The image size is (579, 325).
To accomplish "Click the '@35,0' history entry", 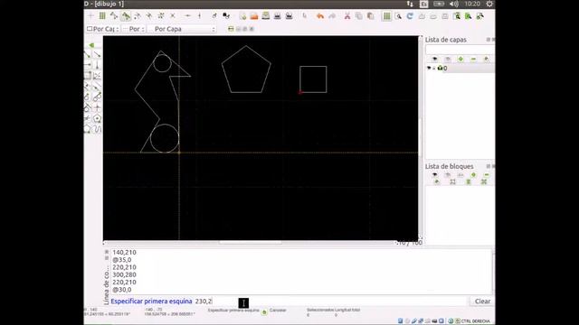I will click(122, 260).
